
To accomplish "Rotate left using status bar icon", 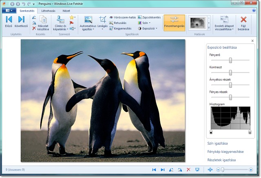I will (x=171, y=169).
